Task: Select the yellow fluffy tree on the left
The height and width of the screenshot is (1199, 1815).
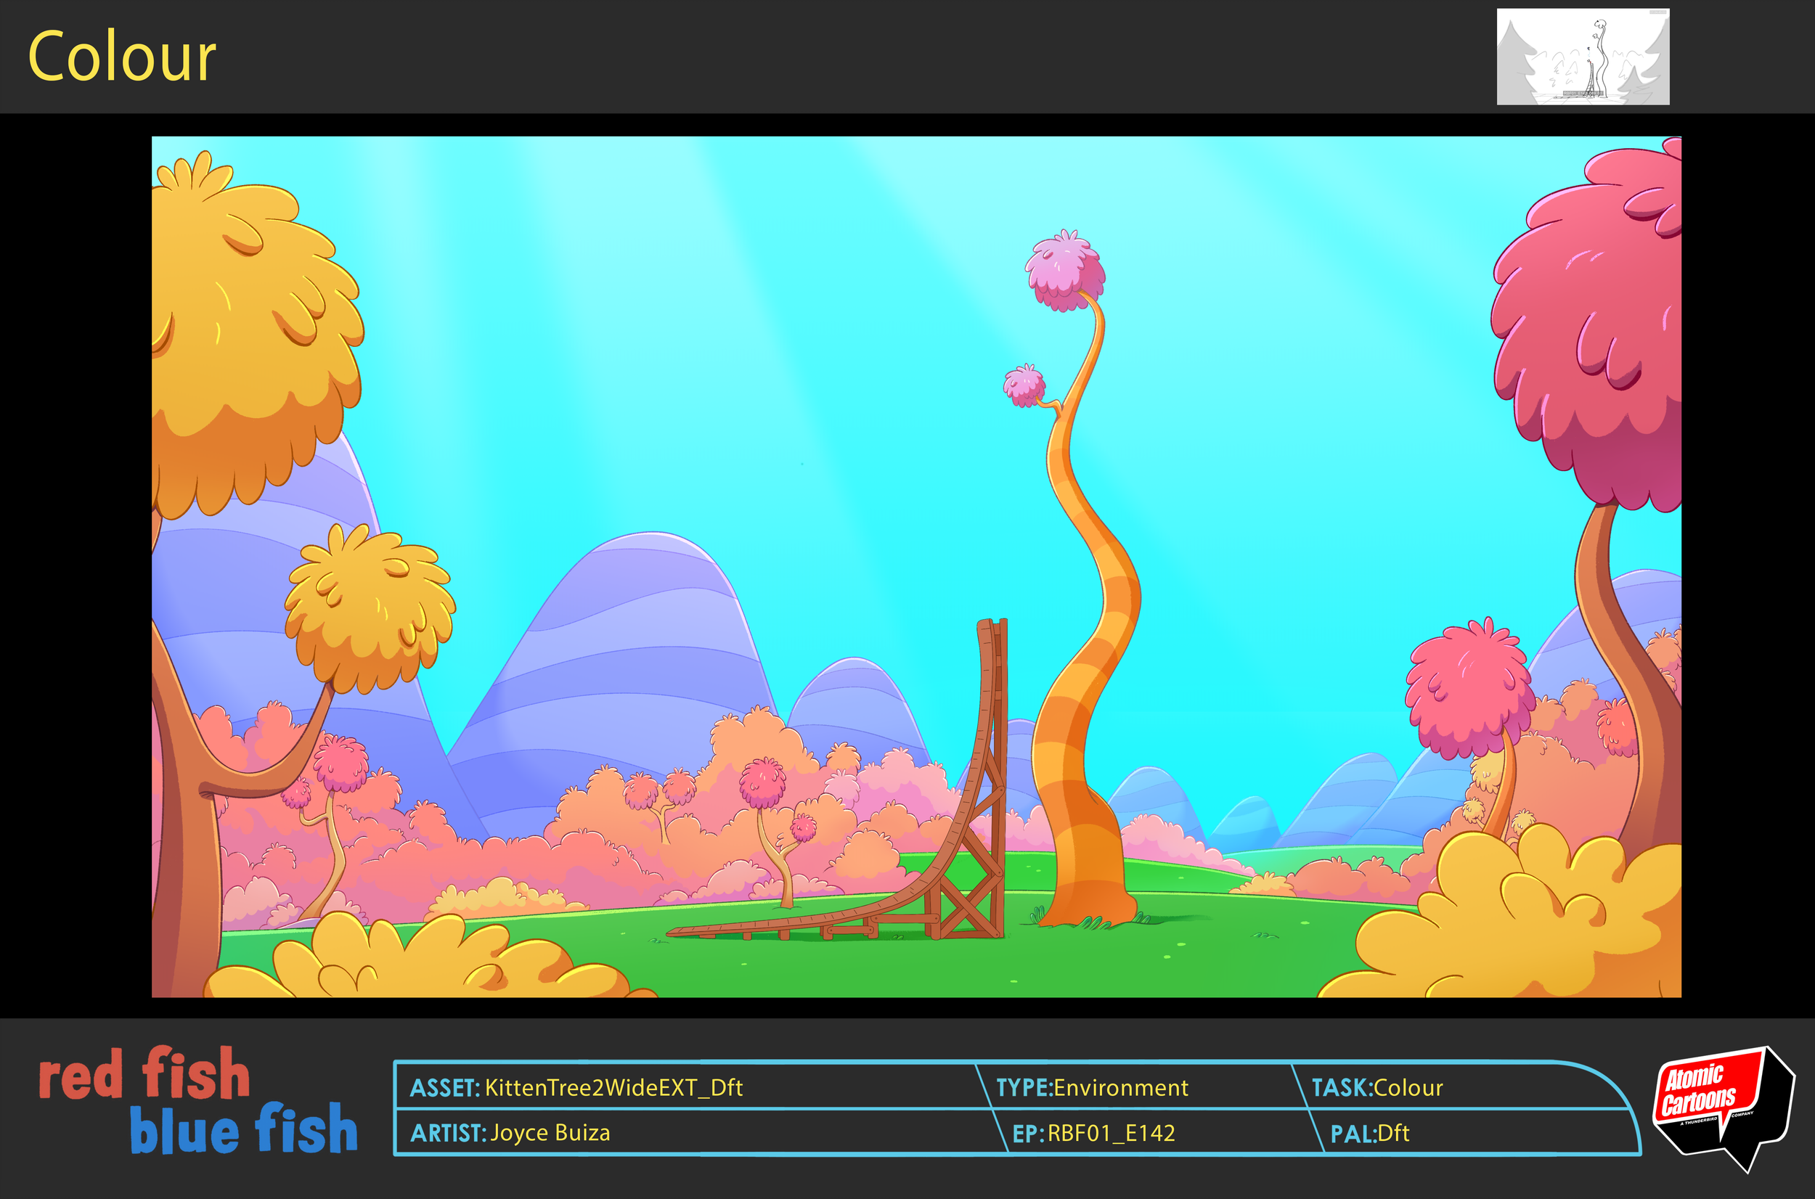Action: (245, 306)
